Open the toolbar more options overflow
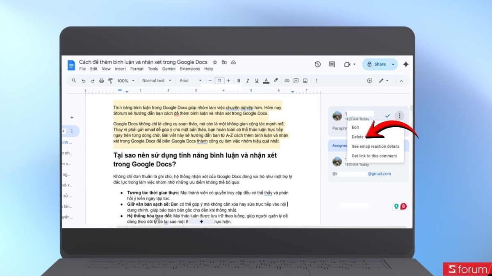The width and height of the screenshot is (492, 276). pyautogui.click(x=317, y=81)
